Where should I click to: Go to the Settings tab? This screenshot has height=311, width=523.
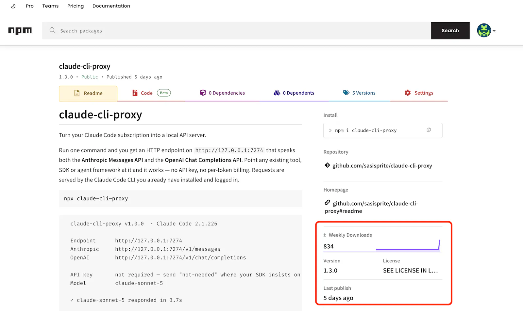pyautogui.click(x=419, y=93)
